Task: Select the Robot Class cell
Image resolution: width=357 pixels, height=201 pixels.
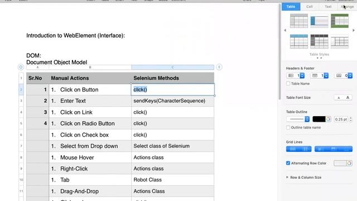Action: (x=172, y=180)
